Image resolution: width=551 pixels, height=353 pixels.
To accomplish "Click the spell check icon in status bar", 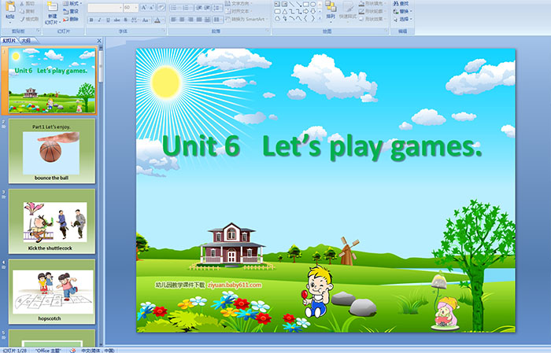I will [x=72, y=350].
